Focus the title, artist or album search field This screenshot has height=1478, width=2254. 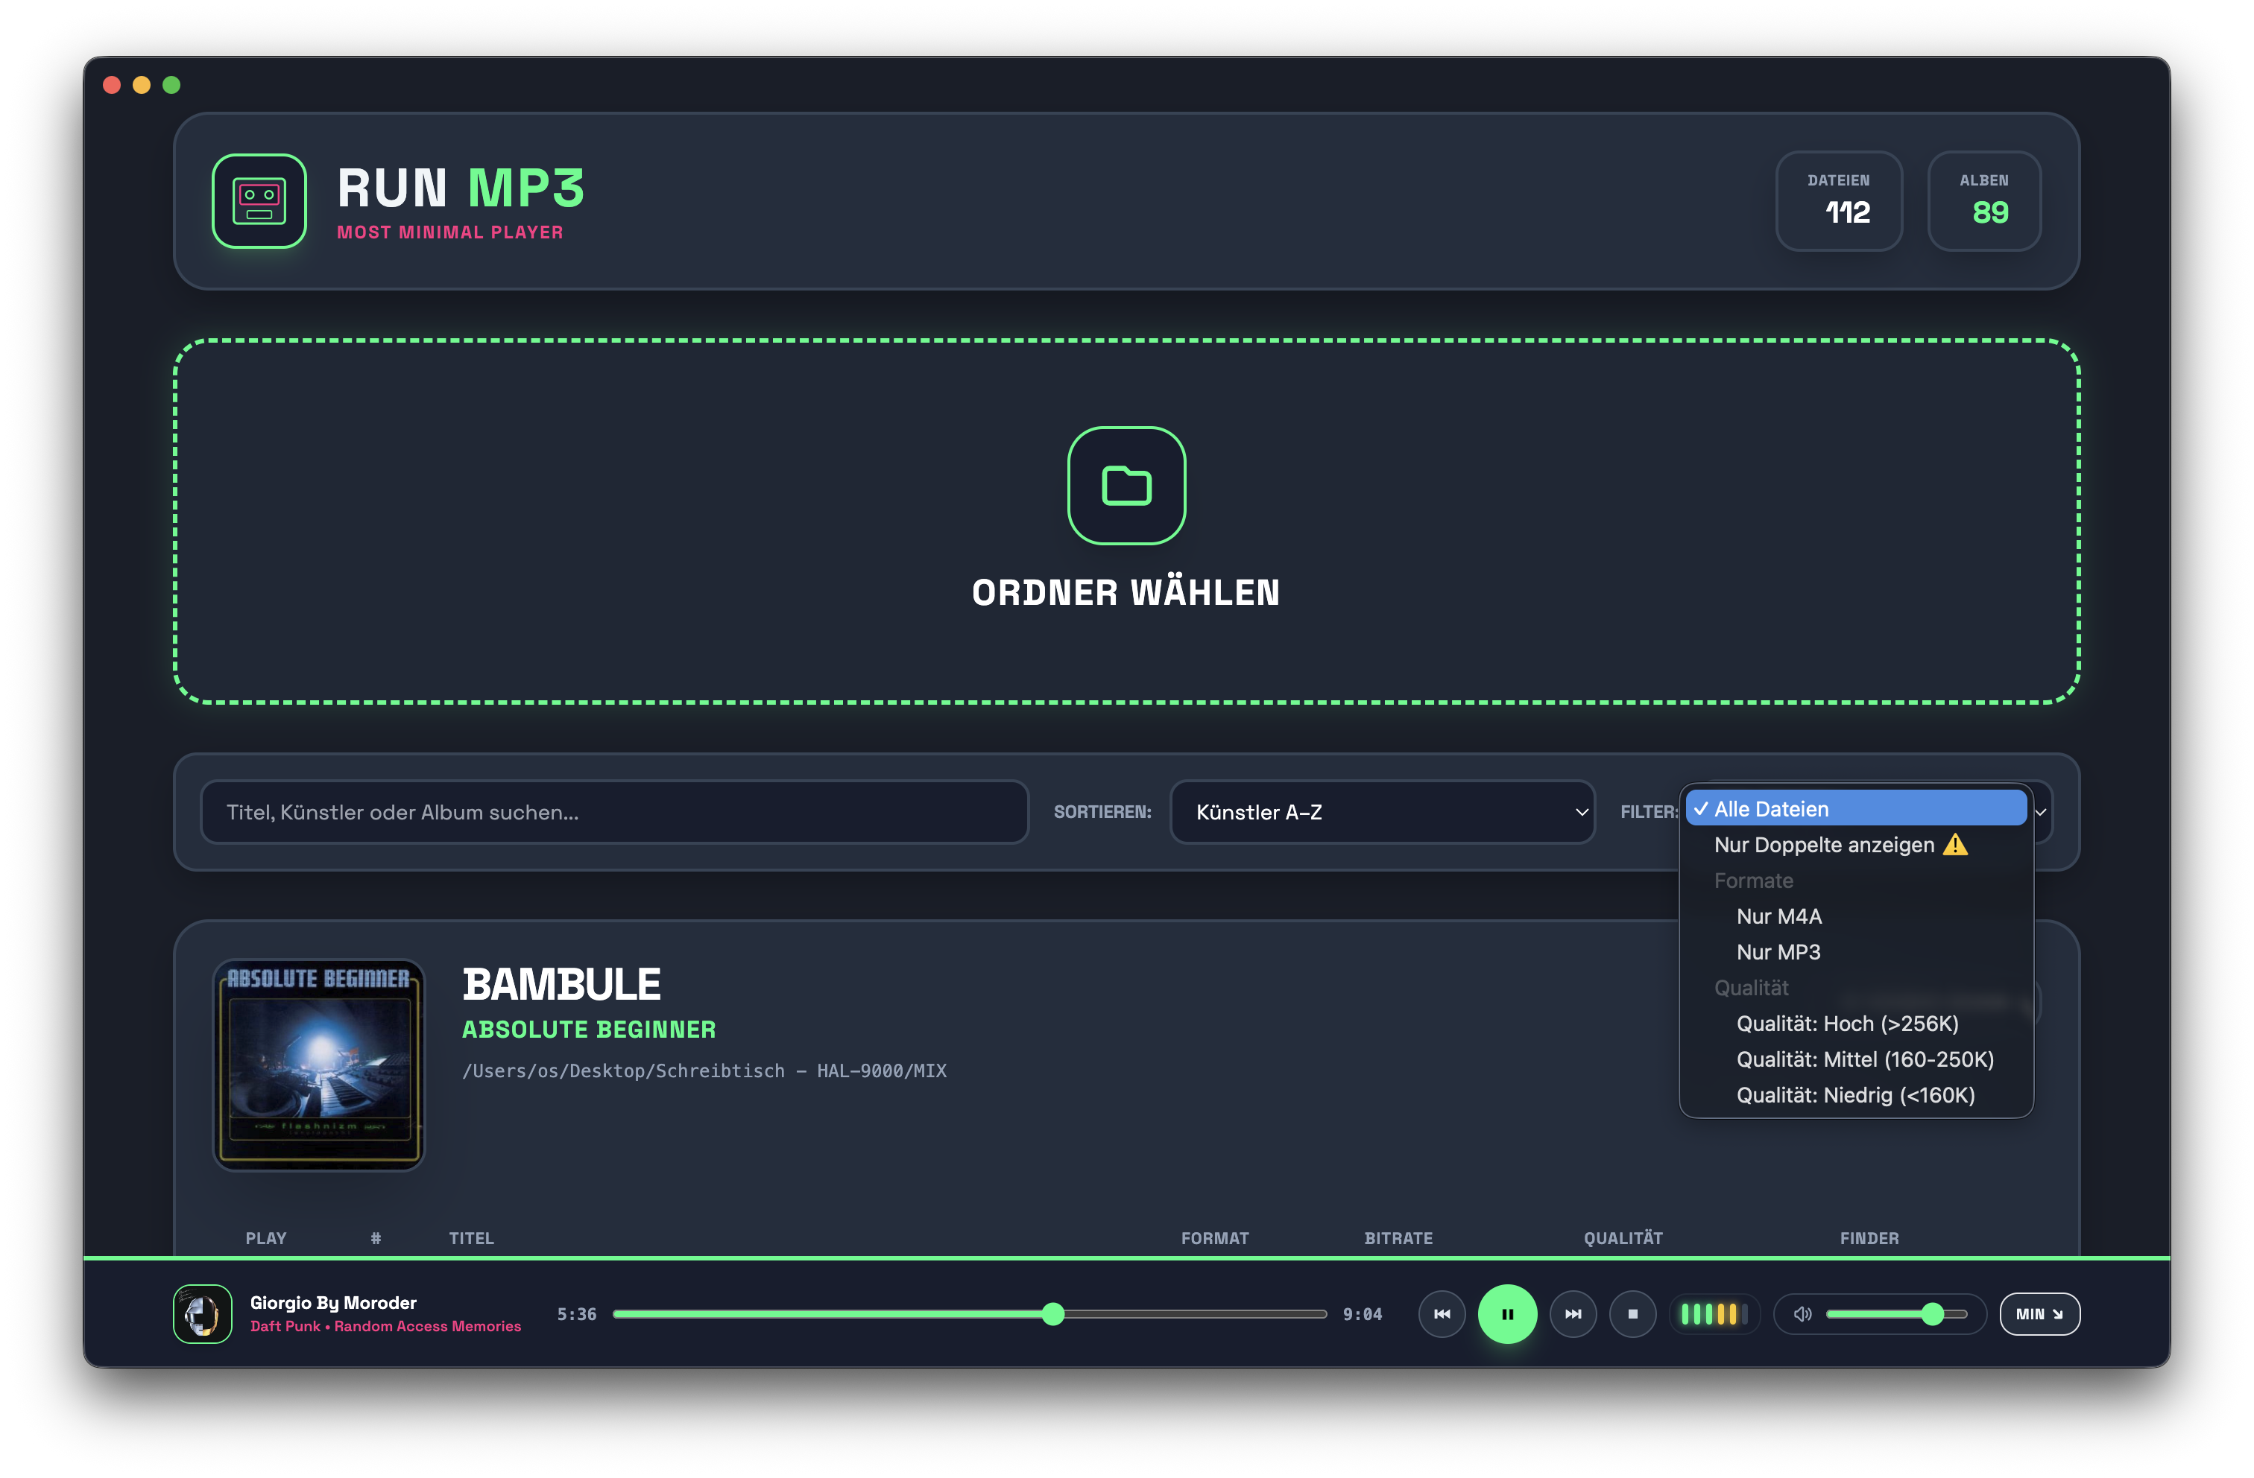(613, 811)
